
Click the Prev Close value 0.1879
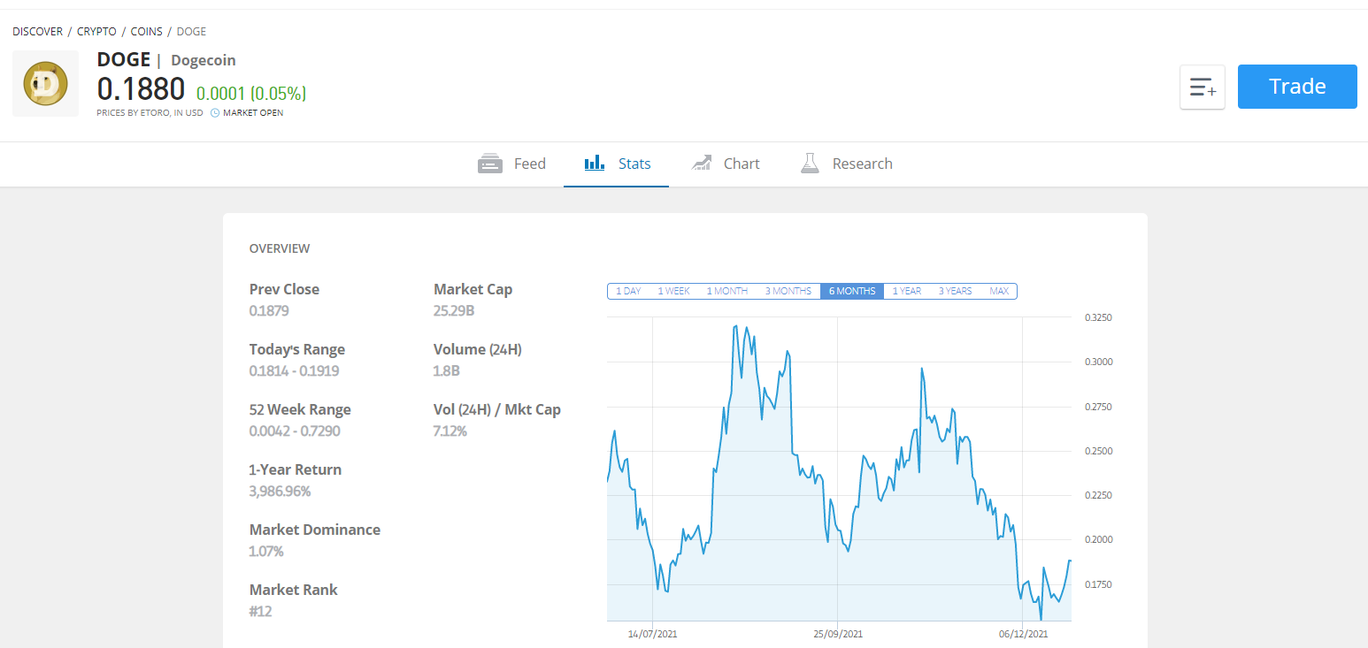(x=269, y=311)
